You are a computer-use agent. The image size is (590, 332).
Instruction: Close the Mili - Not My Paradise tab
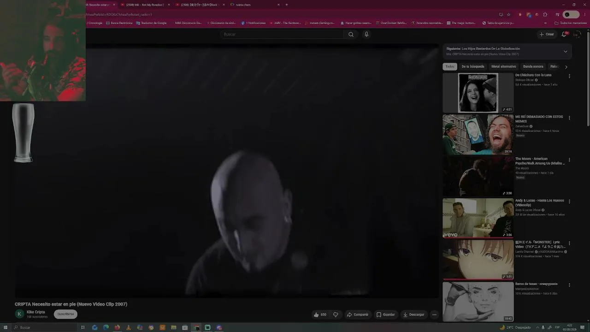pyautogui.click(x=169, y=5)
